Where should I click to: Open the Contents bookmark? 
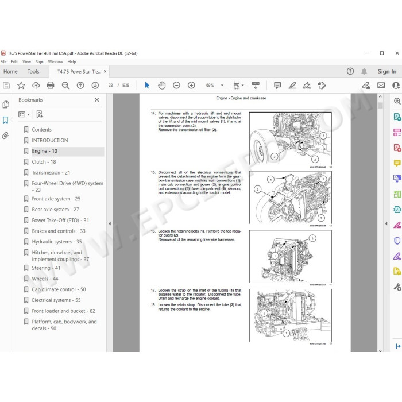[x=41, y=130]
